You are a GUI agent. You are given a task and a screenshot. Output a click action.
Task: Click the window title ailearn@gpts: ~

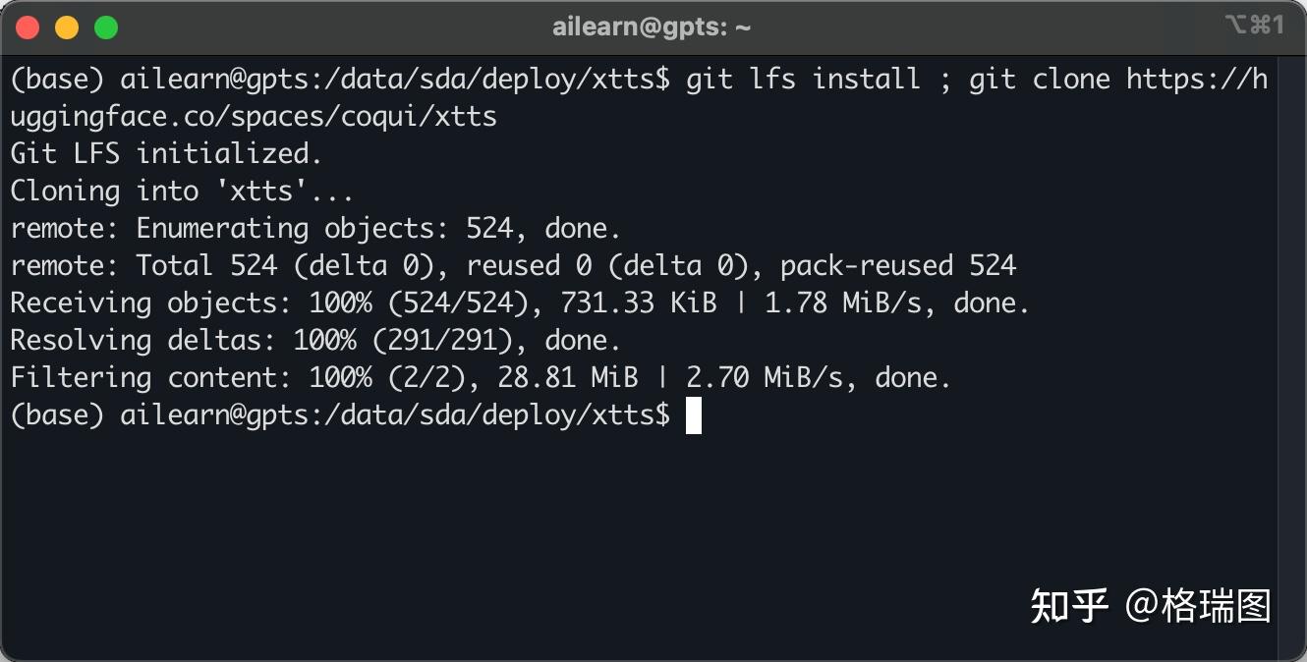(652, 28)
